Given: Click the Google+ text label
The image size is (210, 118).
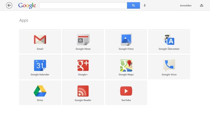Looking at the screenshot, I should tap(83, 75).
